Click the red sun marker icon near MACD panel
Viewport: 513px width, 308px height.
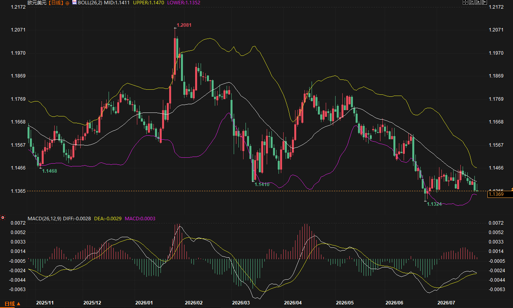point(3,217)
